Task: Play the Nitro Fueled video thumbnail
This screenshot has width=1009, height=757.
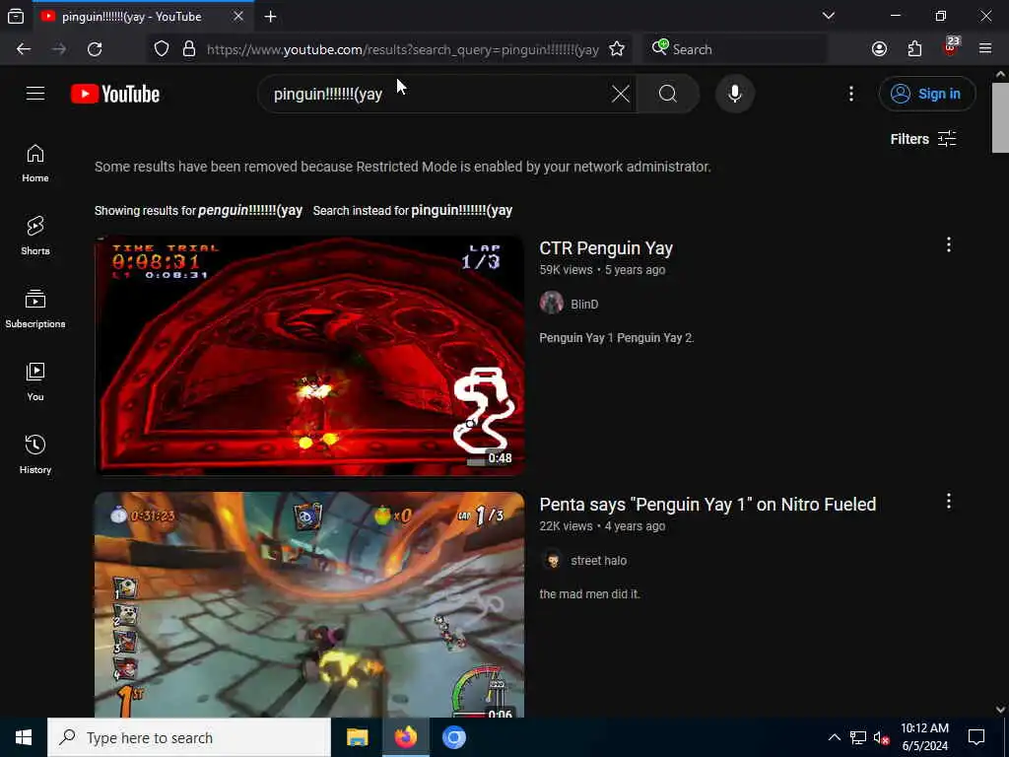Action: pyautogui.click(x=309, y=604)
